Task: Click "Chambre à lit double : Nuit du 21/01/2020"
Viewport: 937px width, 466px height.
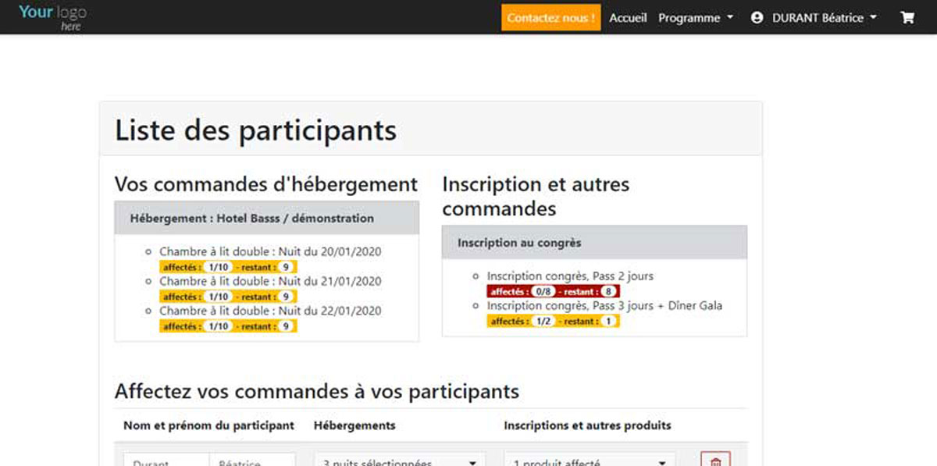Action: [x=270, y=281]
